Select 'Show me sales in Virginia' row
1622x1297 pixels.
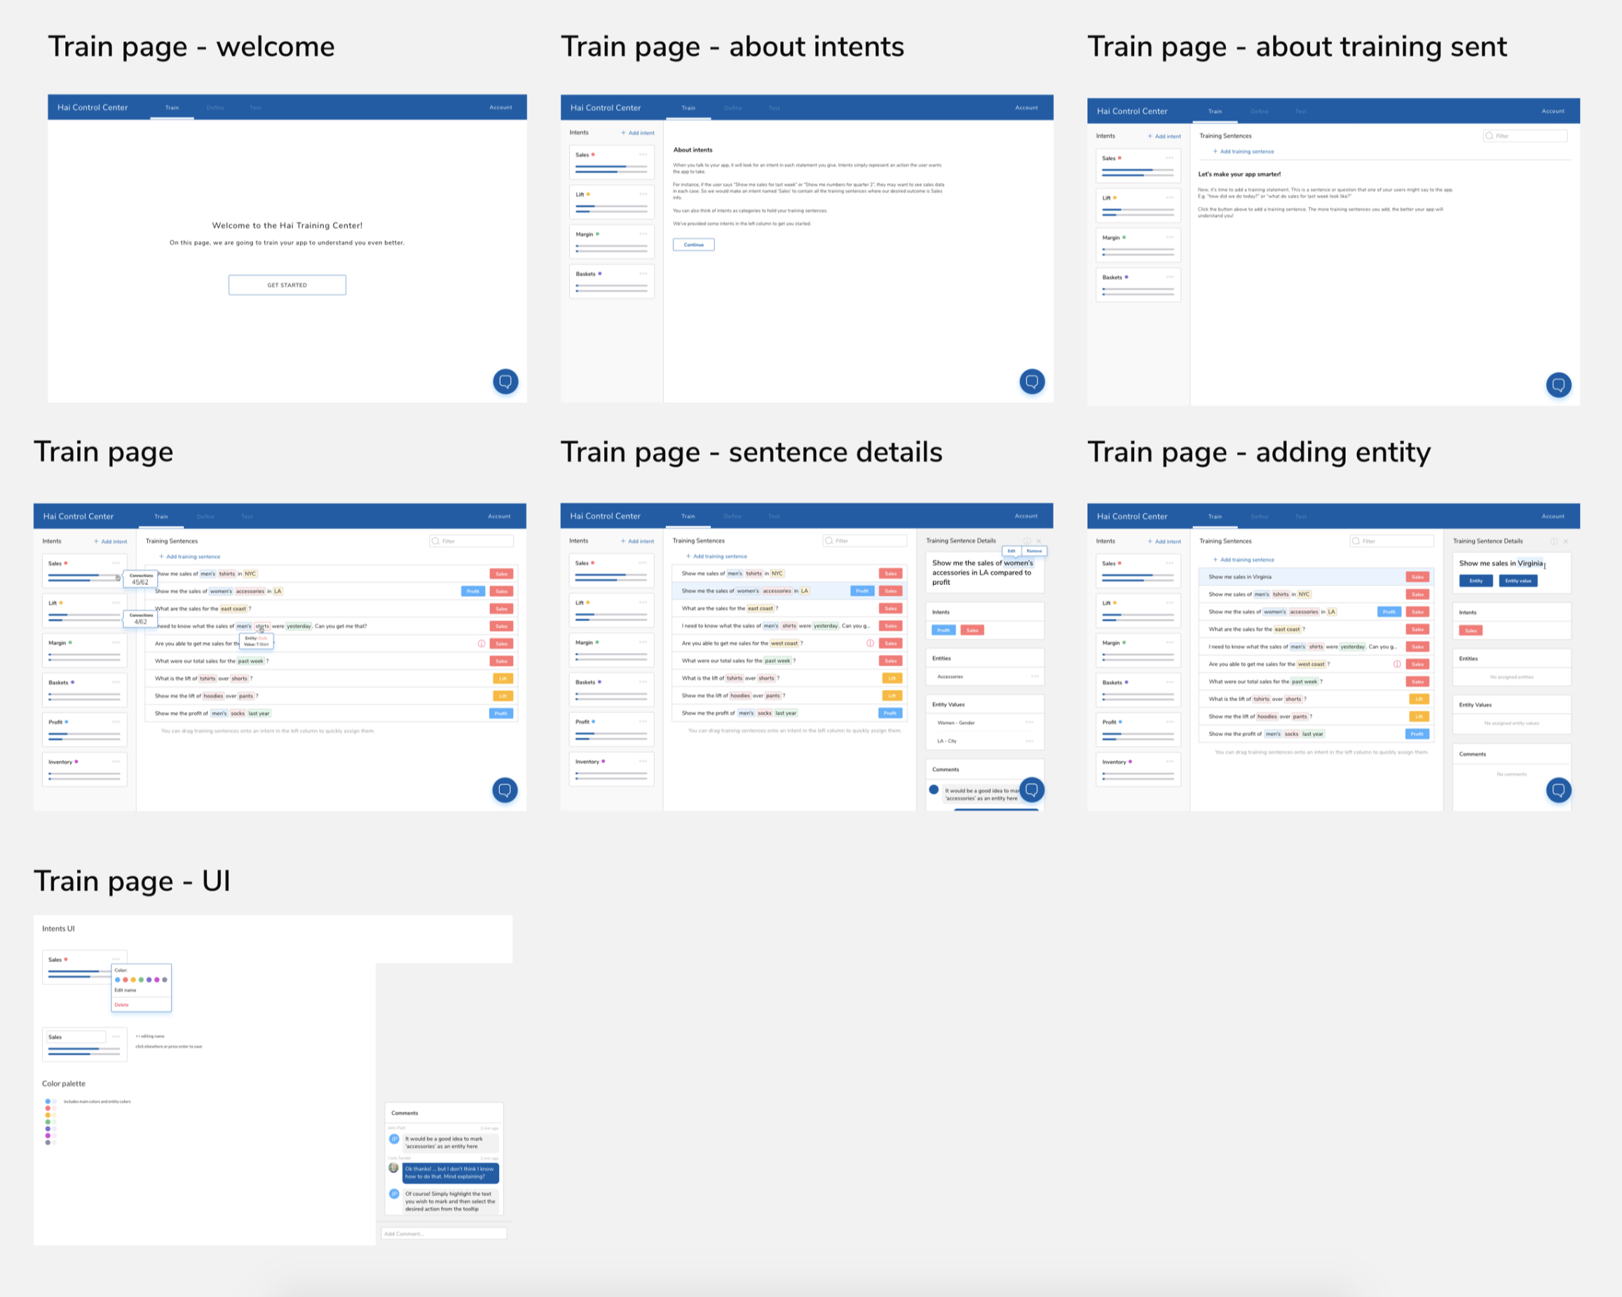pos(1316,577)
